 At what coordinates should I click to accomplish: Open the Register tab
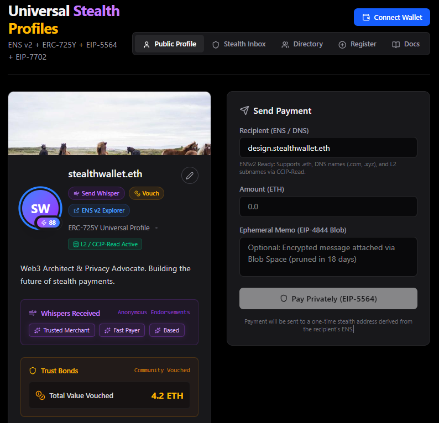[x=357, y=44]
